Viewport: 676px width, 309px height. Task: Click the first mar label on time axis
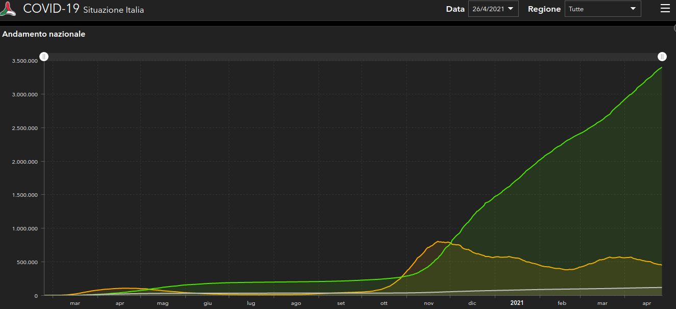75,303
